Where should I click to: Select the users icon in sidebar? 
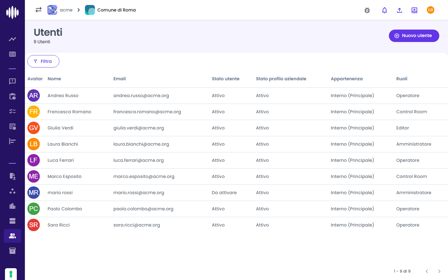click(12, 236)
